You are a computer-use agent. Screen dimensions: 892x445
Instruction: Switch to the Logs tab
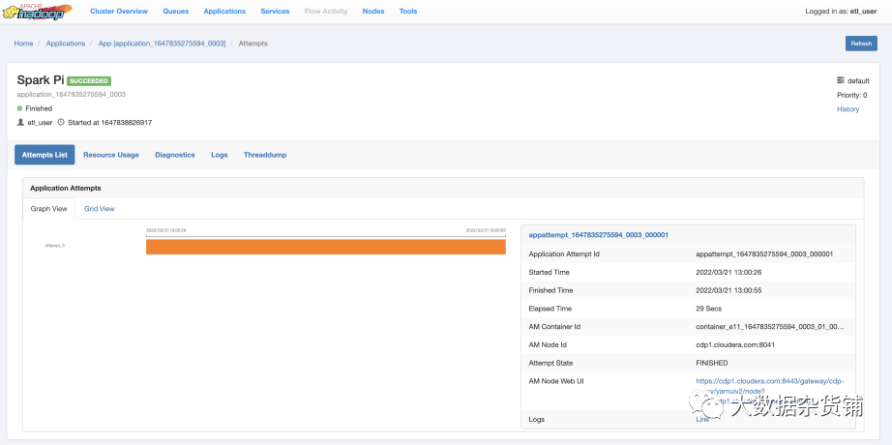[x=219, y=155]
